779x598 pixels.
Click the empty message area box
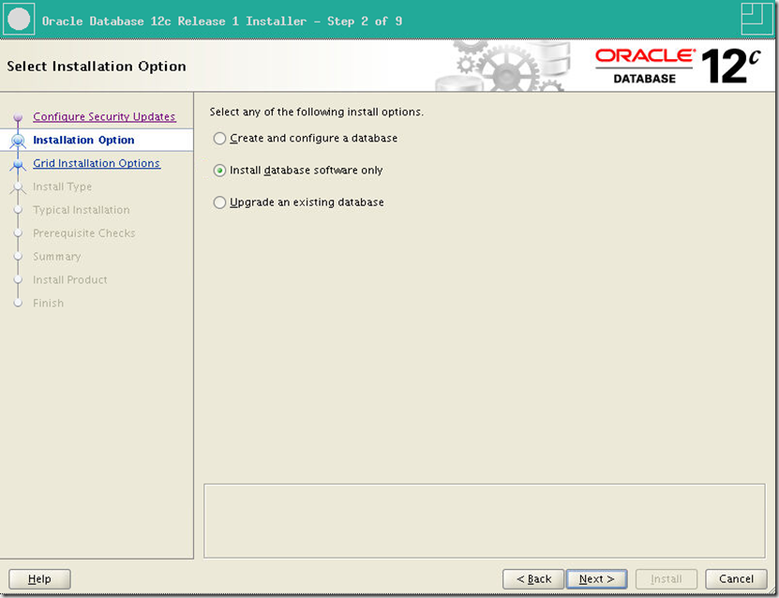485,521
